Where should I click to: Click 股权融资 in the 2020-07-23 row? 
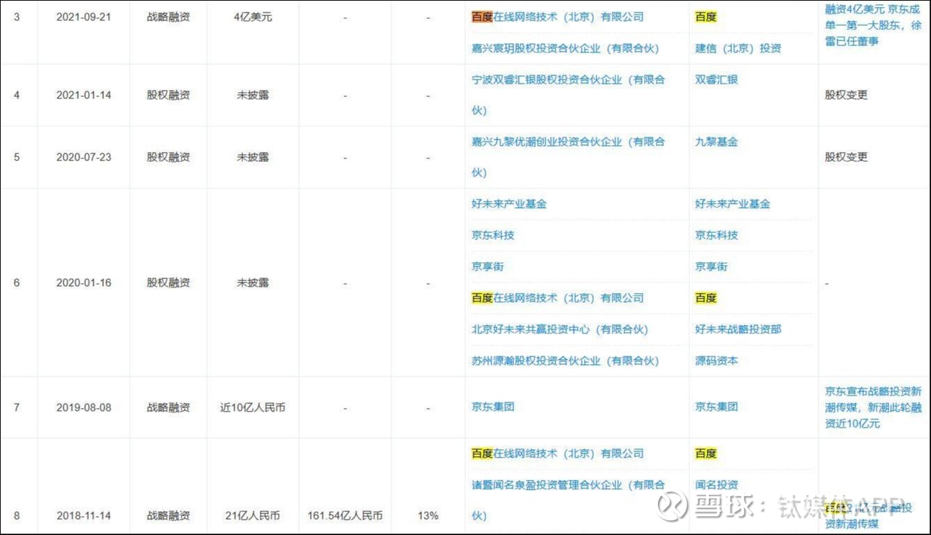pyautogui.click(x=168, y=157)
